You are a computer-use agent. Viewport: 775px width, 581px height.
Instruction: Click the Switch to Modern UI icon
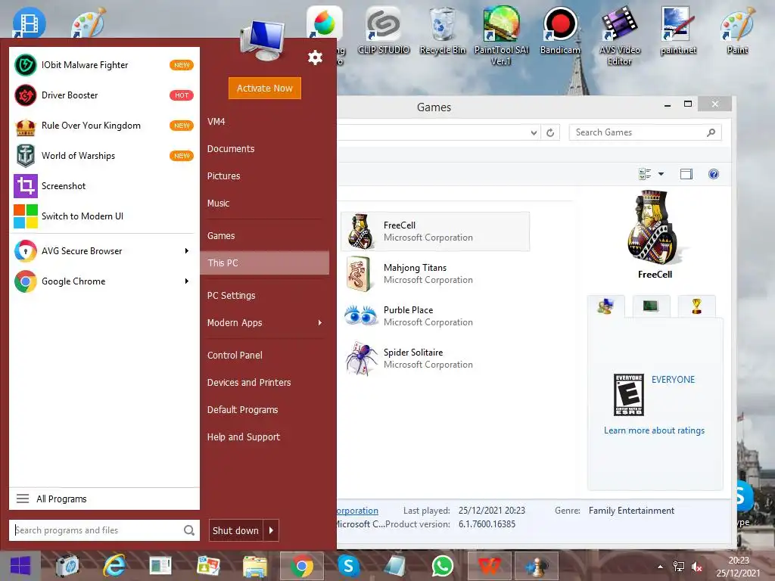[25, 216]
